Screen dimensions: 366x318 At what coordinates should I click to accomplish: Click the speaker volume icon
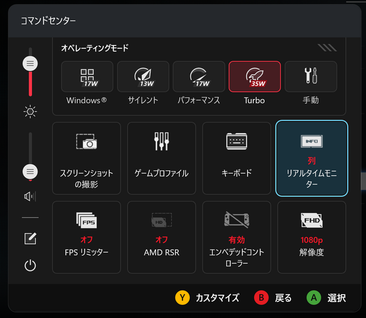pyautogui.click(x=30, y=196)
